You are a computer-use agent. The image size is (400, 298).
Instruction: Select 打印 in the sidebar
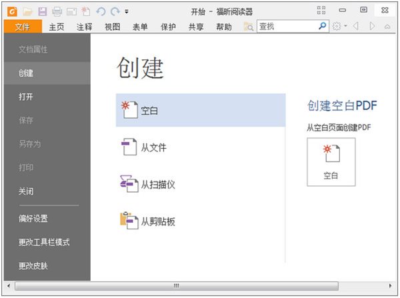click(x=47, y=167)
